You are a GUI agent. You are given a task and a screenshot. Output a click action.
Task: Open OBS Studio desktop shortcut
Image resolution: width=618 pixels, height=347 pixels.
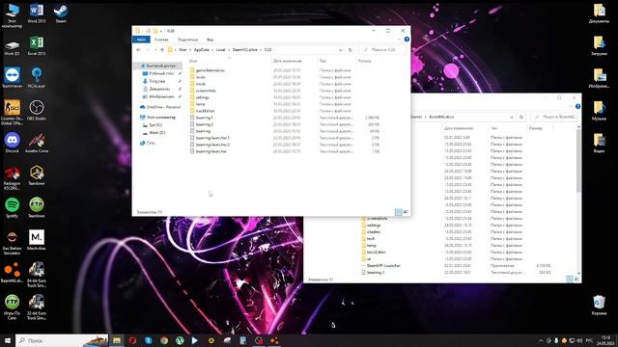pos(37,110)
